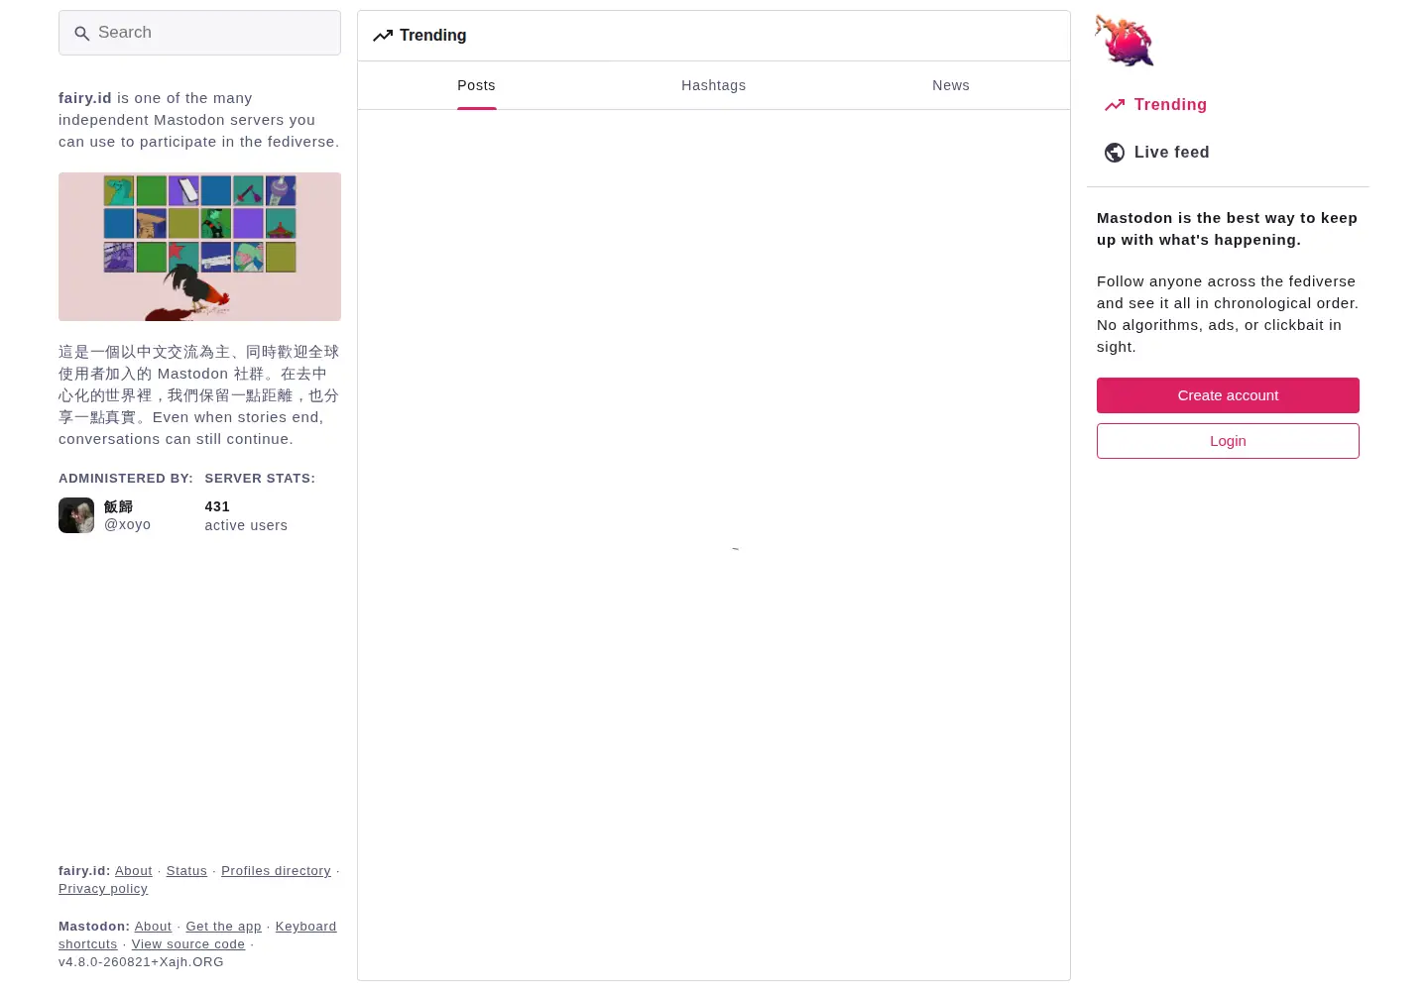Open the fairy.id About link
Screen dimensions: 1428x991
134,871
